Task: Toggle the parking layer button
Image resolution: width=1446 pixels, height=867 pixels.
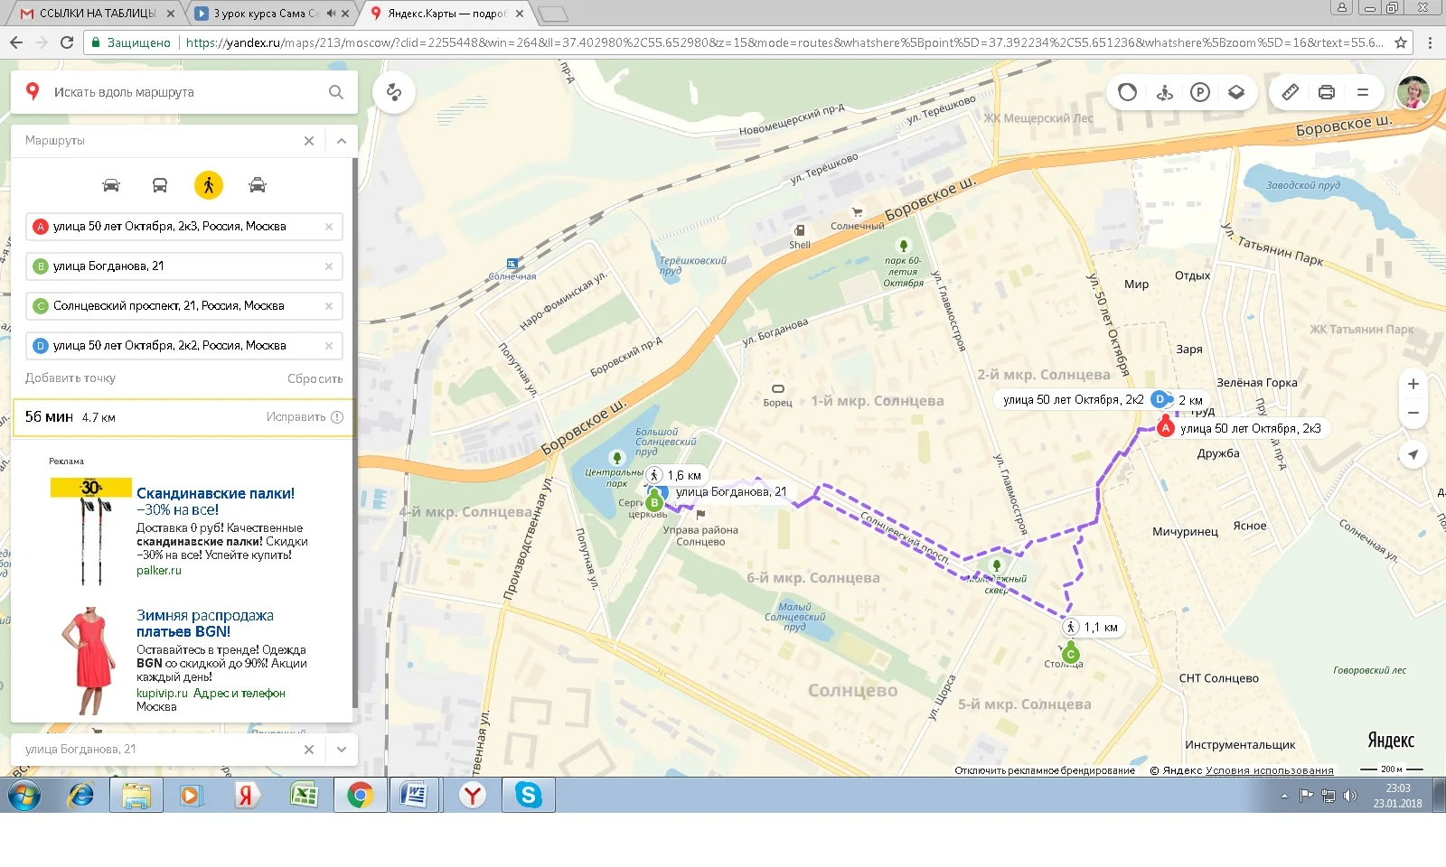Action: coord(1200,92)
